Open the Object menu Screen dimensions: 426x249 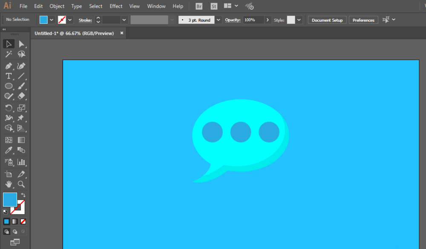point(57,6)
